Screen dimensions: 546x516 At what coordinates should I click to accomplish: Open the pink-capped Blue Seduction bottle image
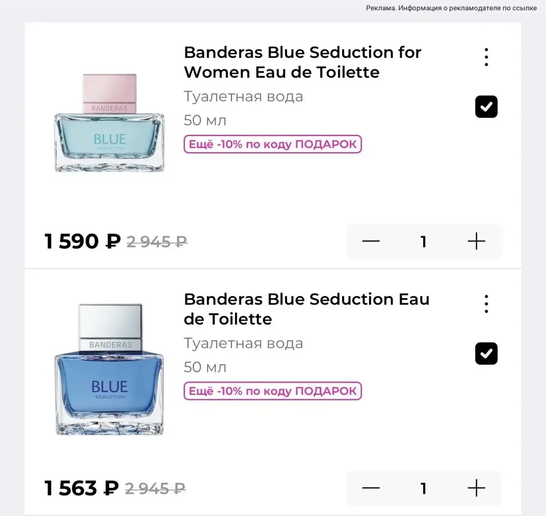click(x=109, y=123)
